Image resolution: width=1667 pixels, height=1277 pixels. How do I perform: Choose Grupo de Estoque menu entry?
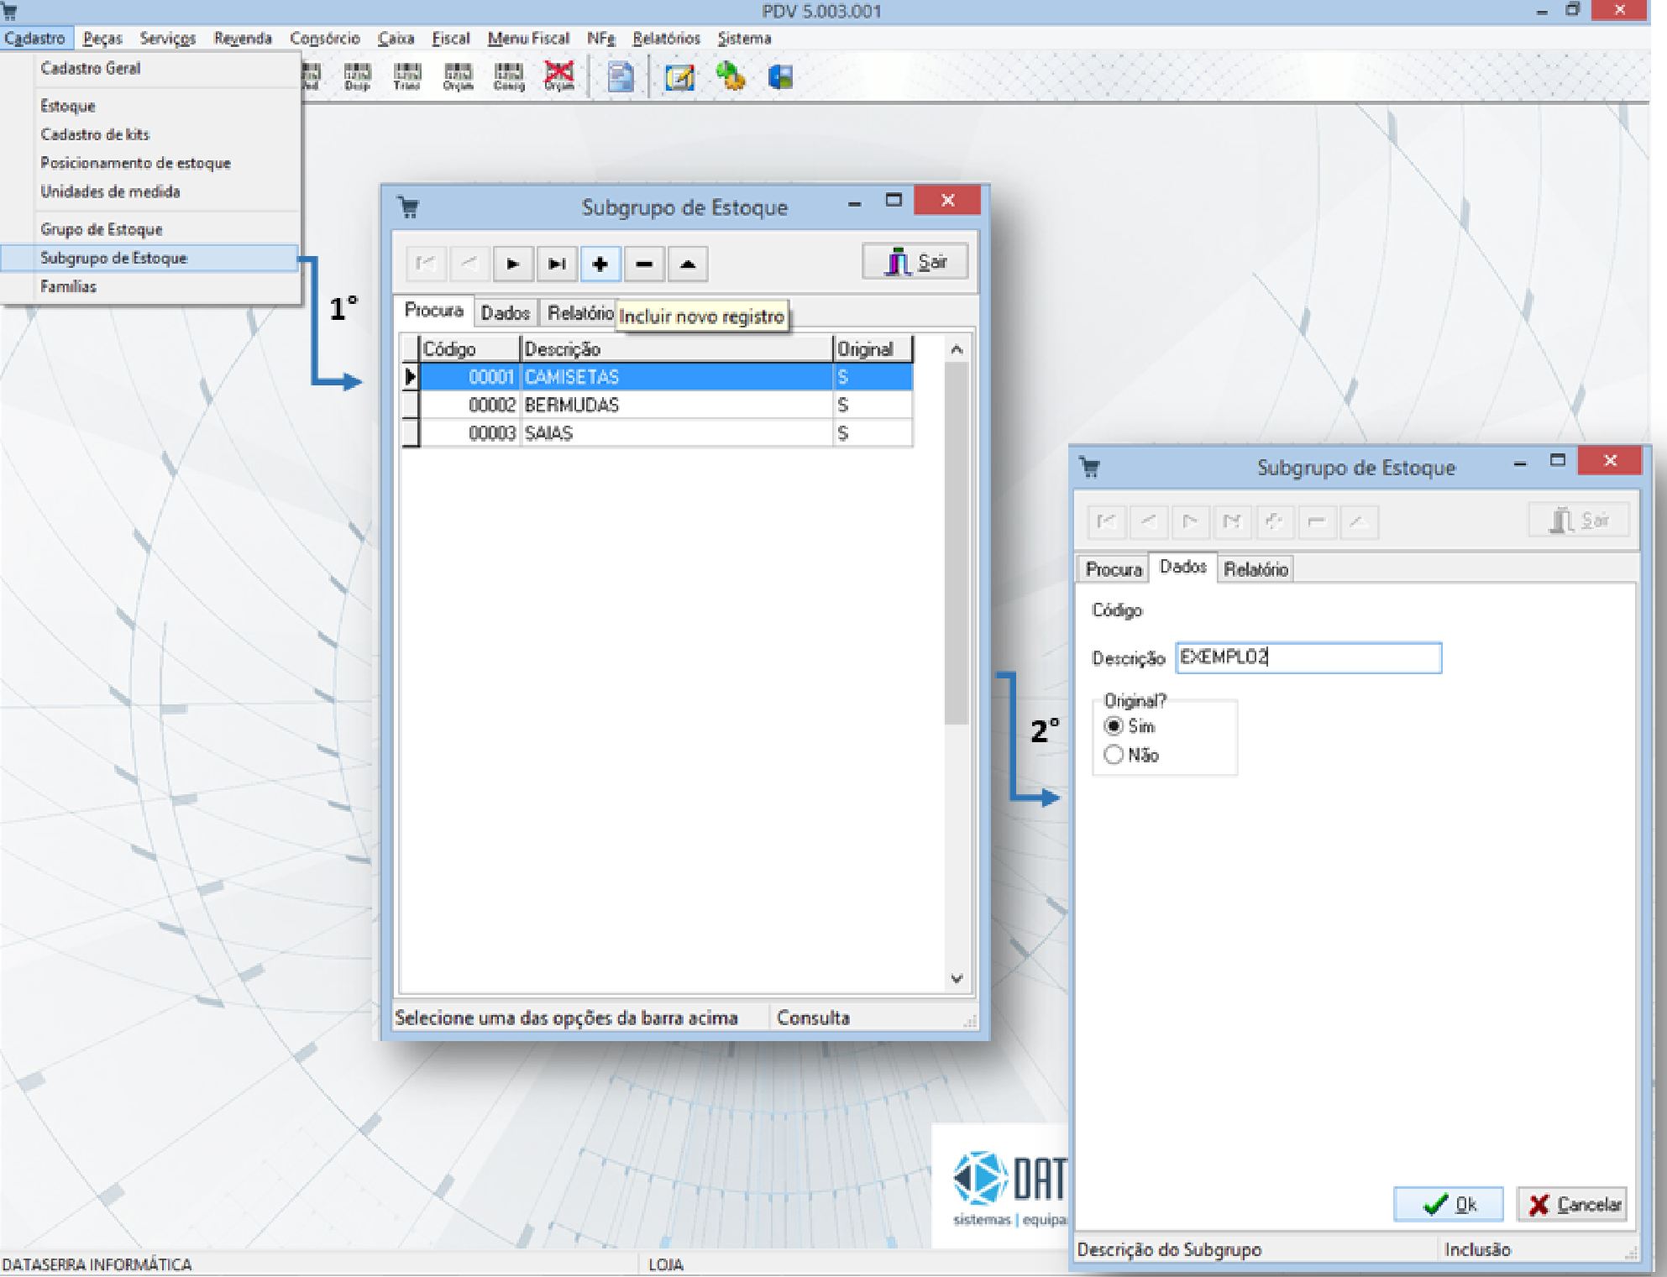tap(102, 229)
